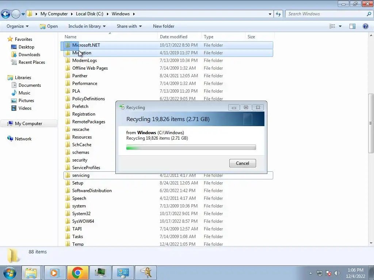This screenshot has width=374, height=280.
Task: Click Open in the toolbar
Action: [x=49, y=26]
